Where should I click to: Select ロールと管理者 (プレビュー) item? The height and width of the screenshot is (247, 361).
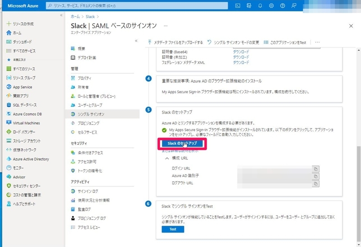click(93, 96)
